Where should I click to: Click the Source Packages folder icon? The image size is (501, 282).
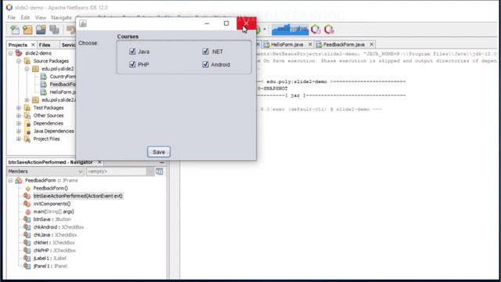pyautogui.click(x=27, y=61)
